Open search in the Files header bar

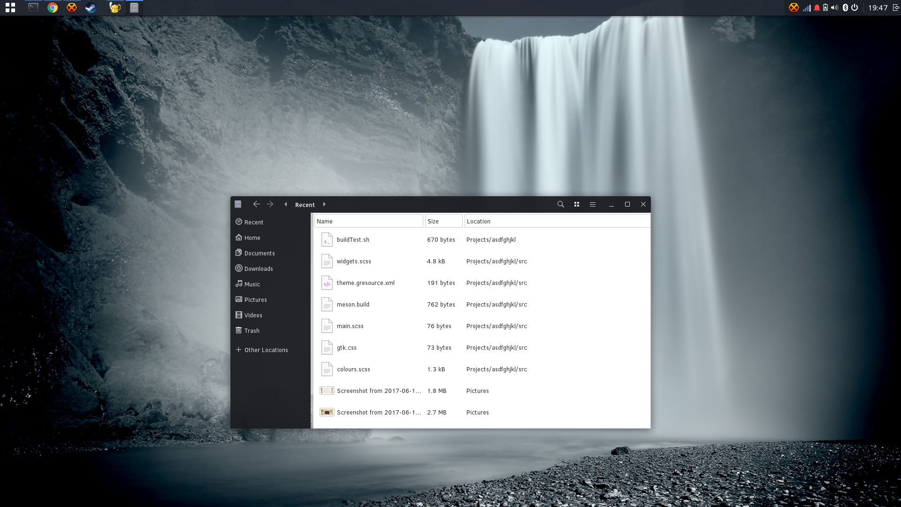[560, 204]
